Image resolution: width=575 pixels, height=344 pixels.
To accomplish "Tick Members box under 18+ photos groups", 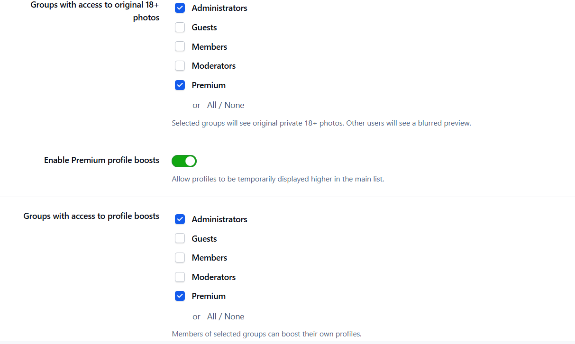I will pyautogui.click(x=180, y=46).
